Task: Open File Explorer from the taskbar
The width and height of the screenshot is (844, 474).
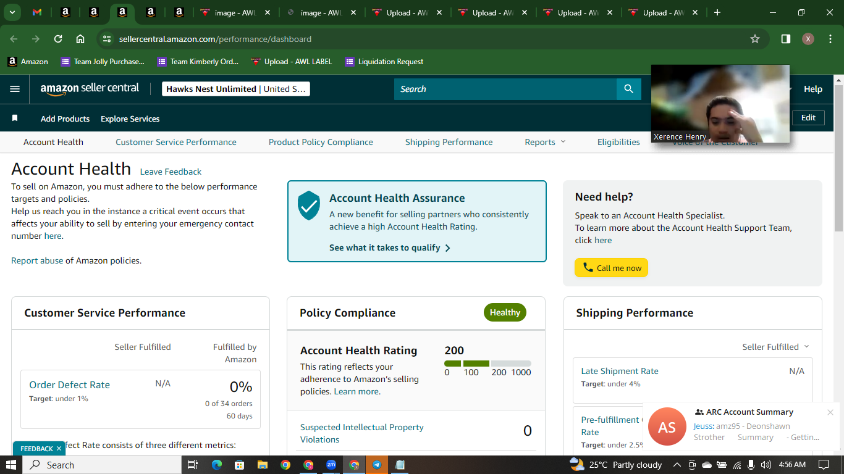Action: click(263, 465)
